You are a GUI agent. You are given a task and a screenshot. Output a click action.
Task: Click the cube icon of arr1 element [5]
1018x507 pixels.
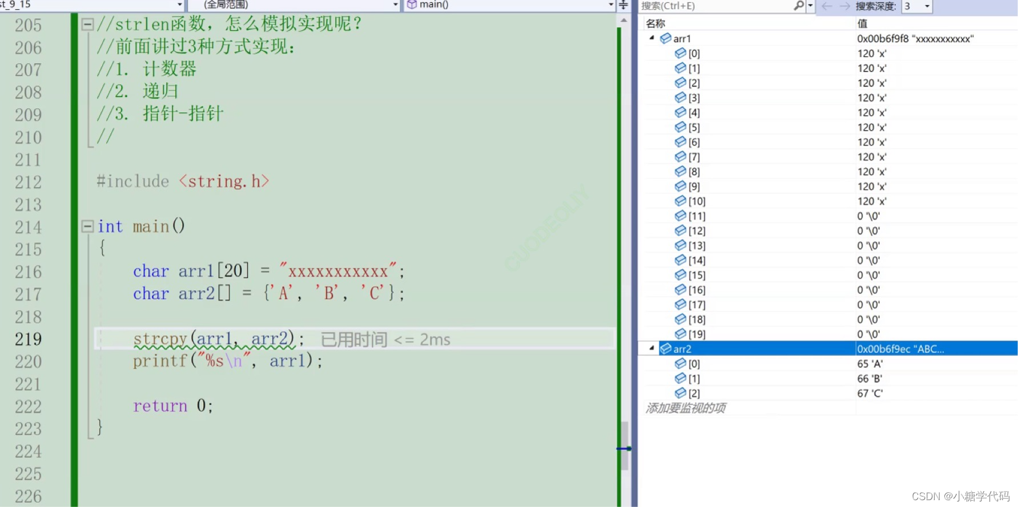click(681, 127)
